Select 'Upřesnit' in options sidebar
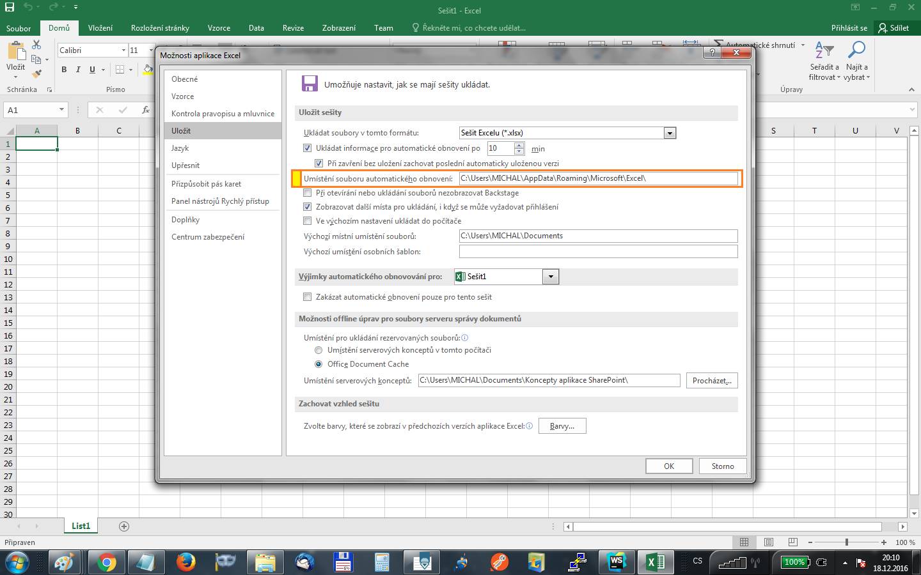 pos(223,165)
